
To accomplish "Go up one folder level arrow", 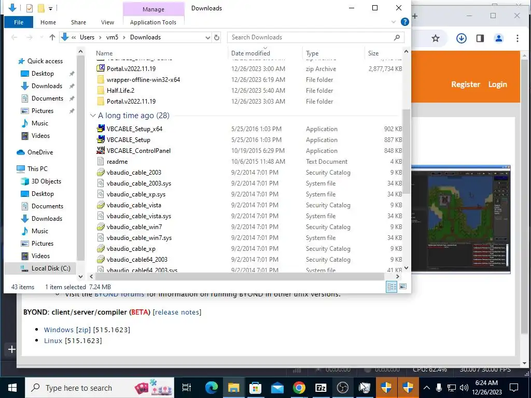I will pyautogui.click(x=52, y=37).
